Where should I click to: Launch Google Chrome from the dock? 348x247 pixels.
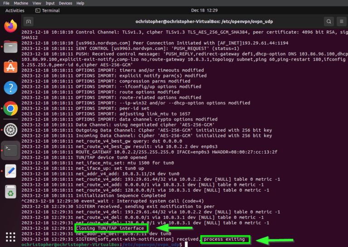[x=11, y=108]
